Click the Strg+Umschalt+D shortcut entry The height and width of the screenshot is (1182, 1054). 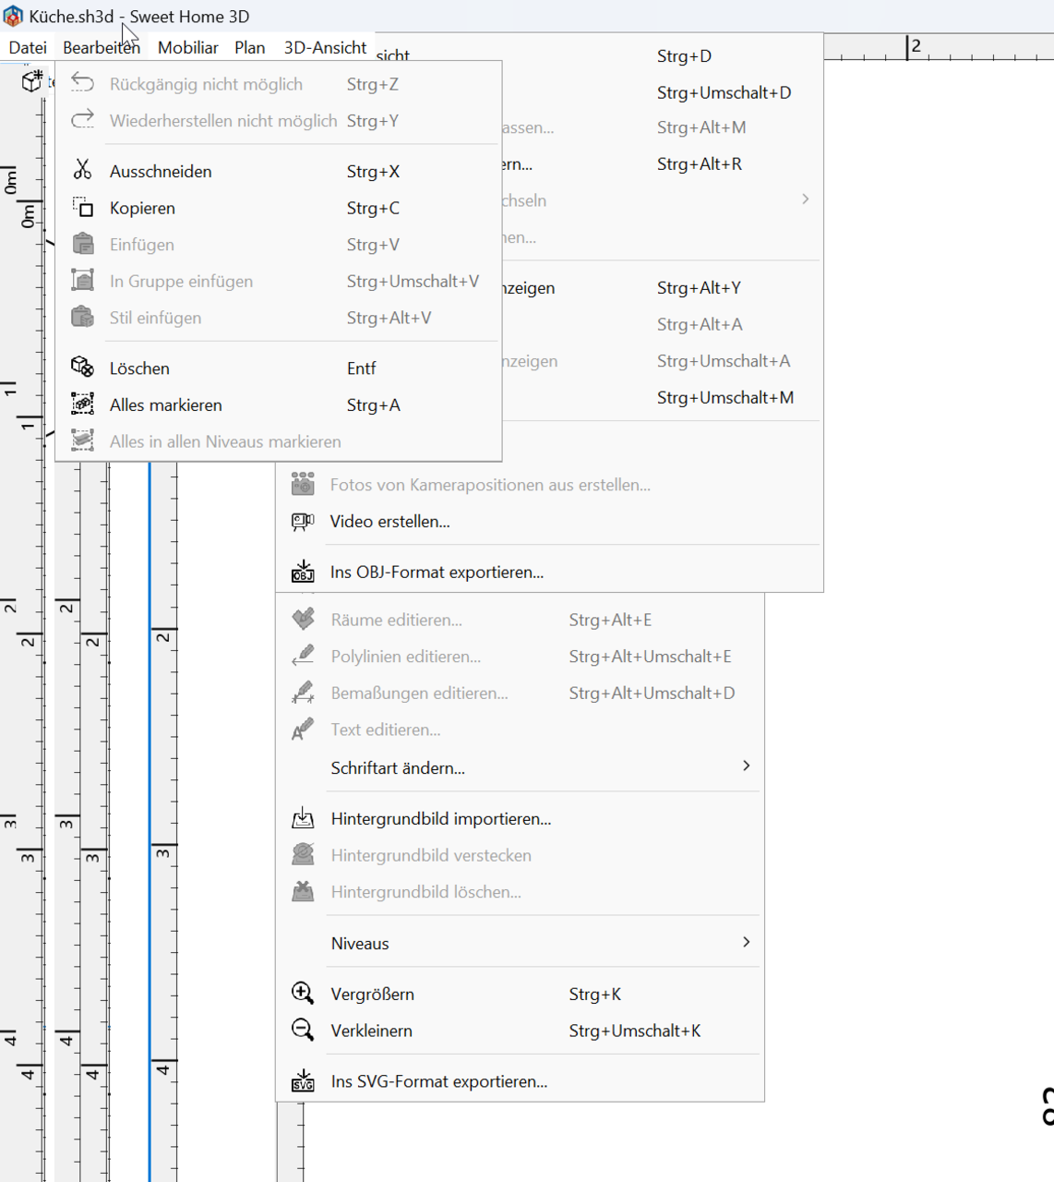(x=724, y=92)
